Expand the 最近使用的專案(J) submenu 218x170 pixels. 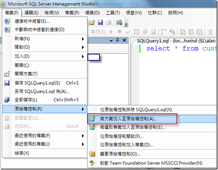tap(45, 144)
